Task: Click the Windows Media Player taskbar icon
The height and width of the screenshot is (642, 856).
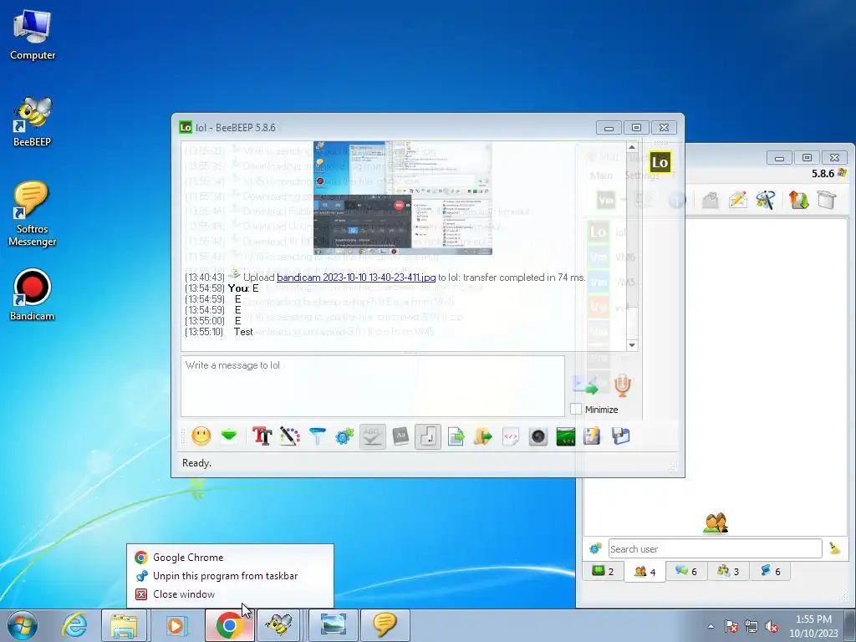Action: [176, 625]
